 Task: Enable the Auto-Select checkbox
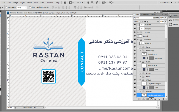click(6, 7)
